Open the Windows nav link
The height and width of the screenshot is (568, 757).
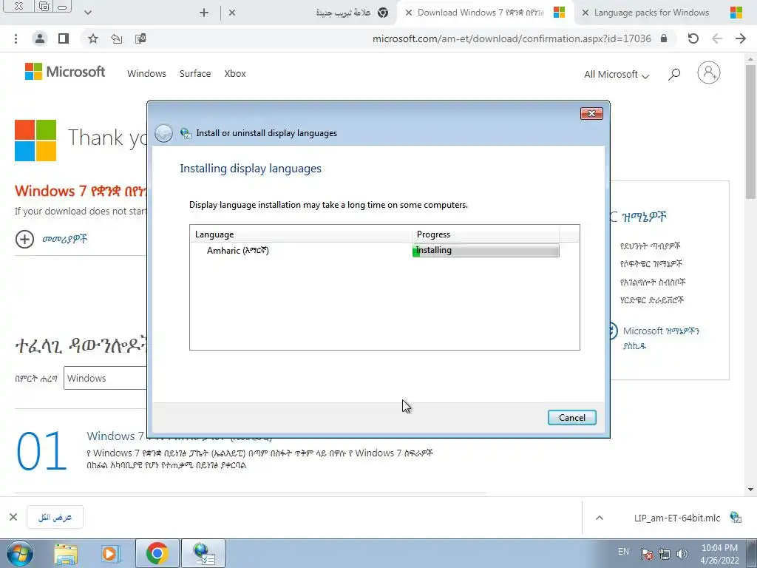[x=146, y=73]
